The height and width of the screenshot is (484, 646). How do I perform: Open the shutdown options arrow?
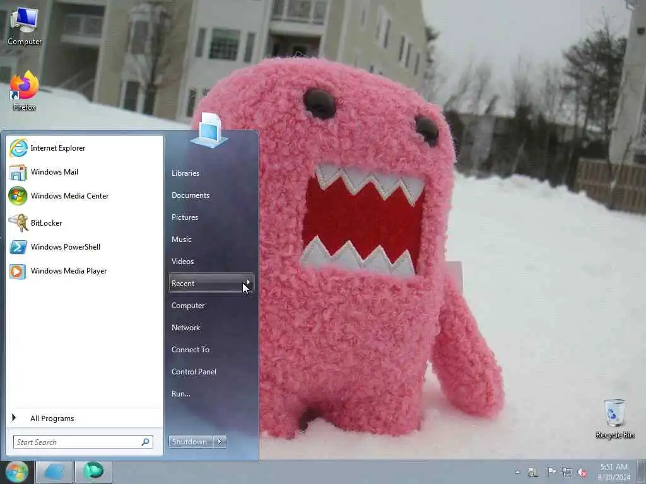tap(220, 442)
